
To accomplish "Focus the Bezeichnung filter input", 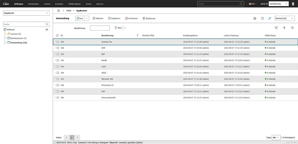I will click(100, 28).
